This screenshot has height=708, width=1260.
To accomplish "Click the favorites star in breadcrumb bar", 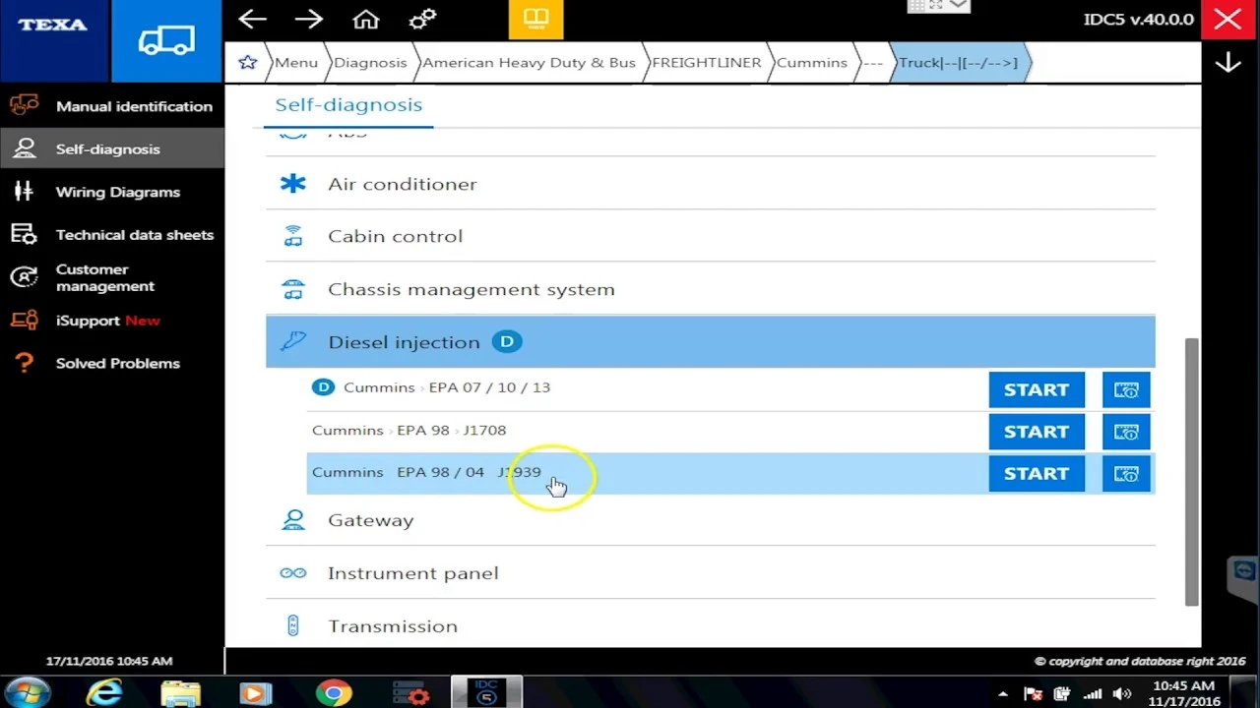I will pos(247,62).
